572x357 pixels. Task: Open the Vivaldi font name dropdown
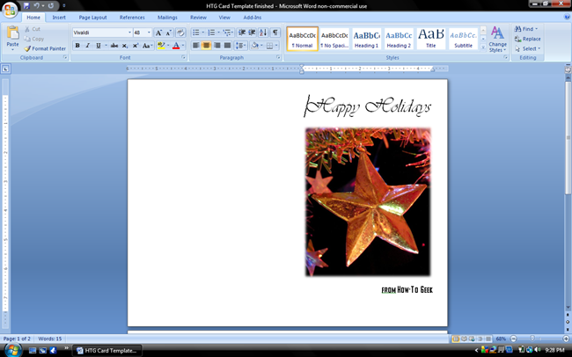click(129, 33)
